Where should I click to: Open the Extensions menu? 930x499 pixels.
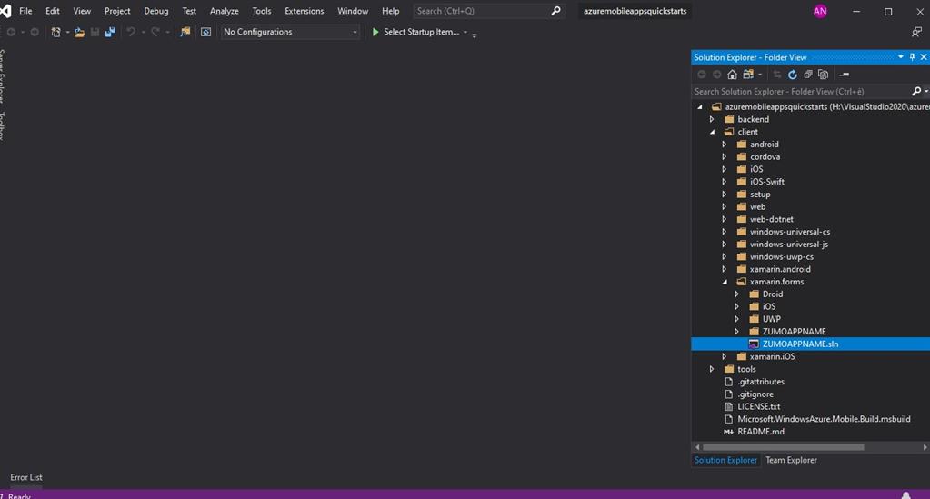tap(305, 11)
